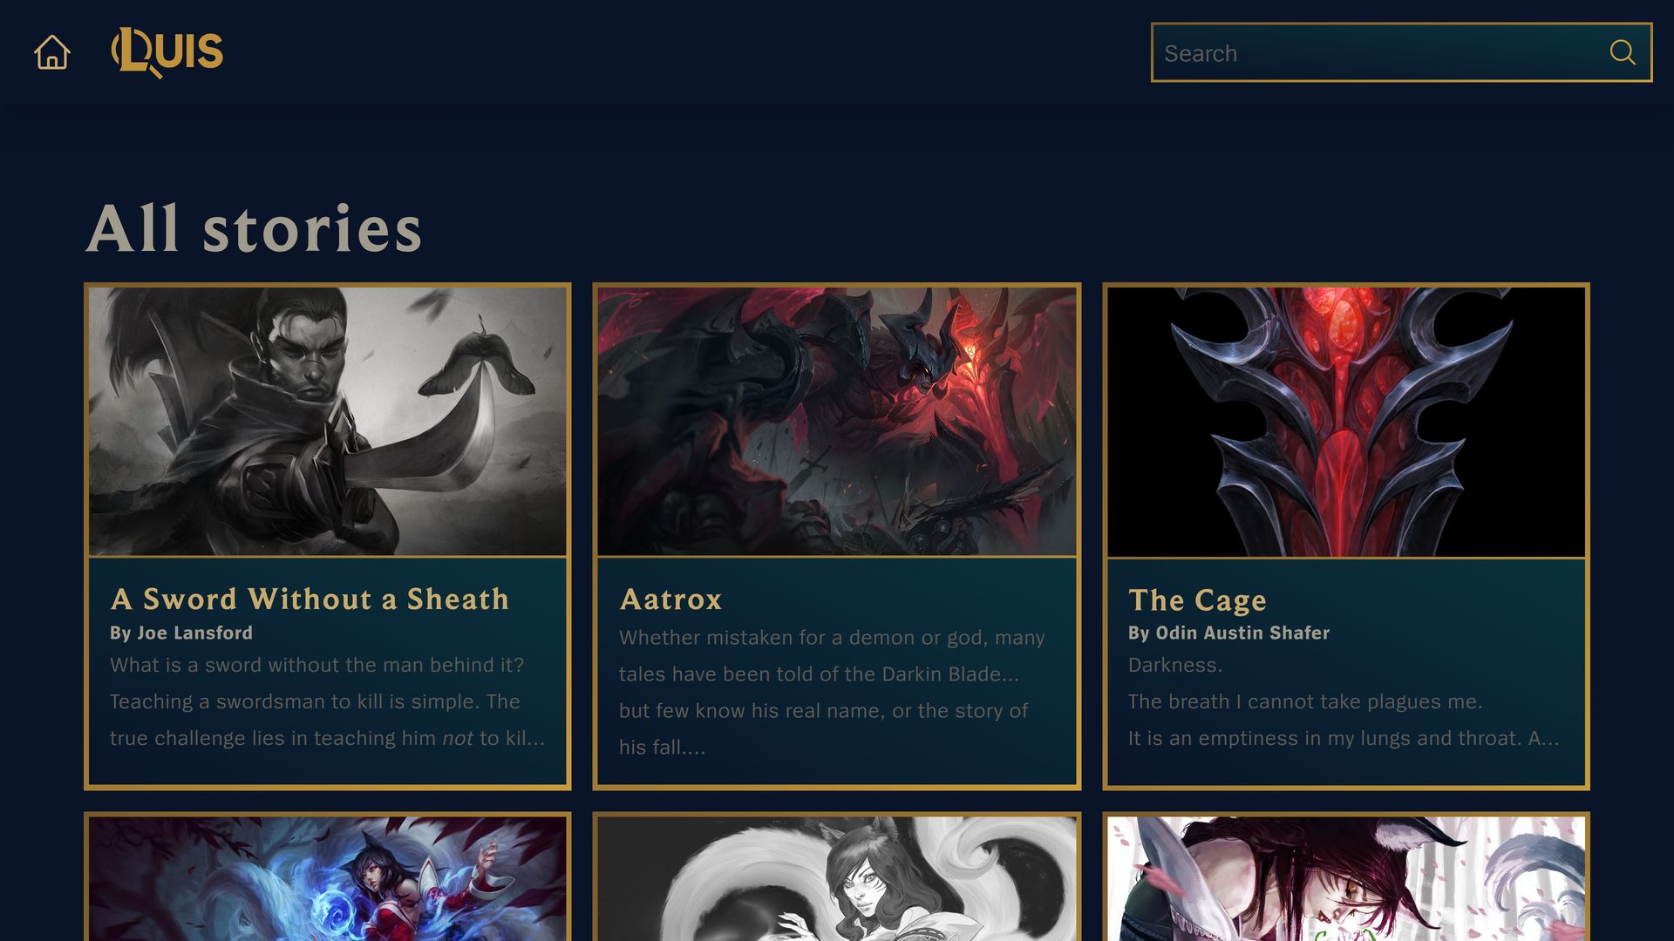Click the By Joe Lansford author line
Image resolution: width=1674 pixels, height=941 pixels.
[181, 633]
